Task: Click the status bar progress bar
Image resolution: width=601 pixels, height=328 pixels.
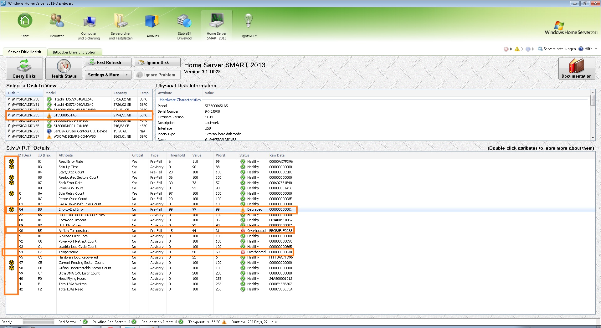Action: pos(39,322)
